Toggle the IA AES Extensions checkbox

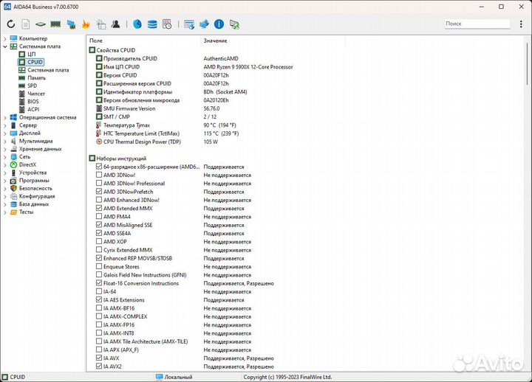click(x=99, y=299)
